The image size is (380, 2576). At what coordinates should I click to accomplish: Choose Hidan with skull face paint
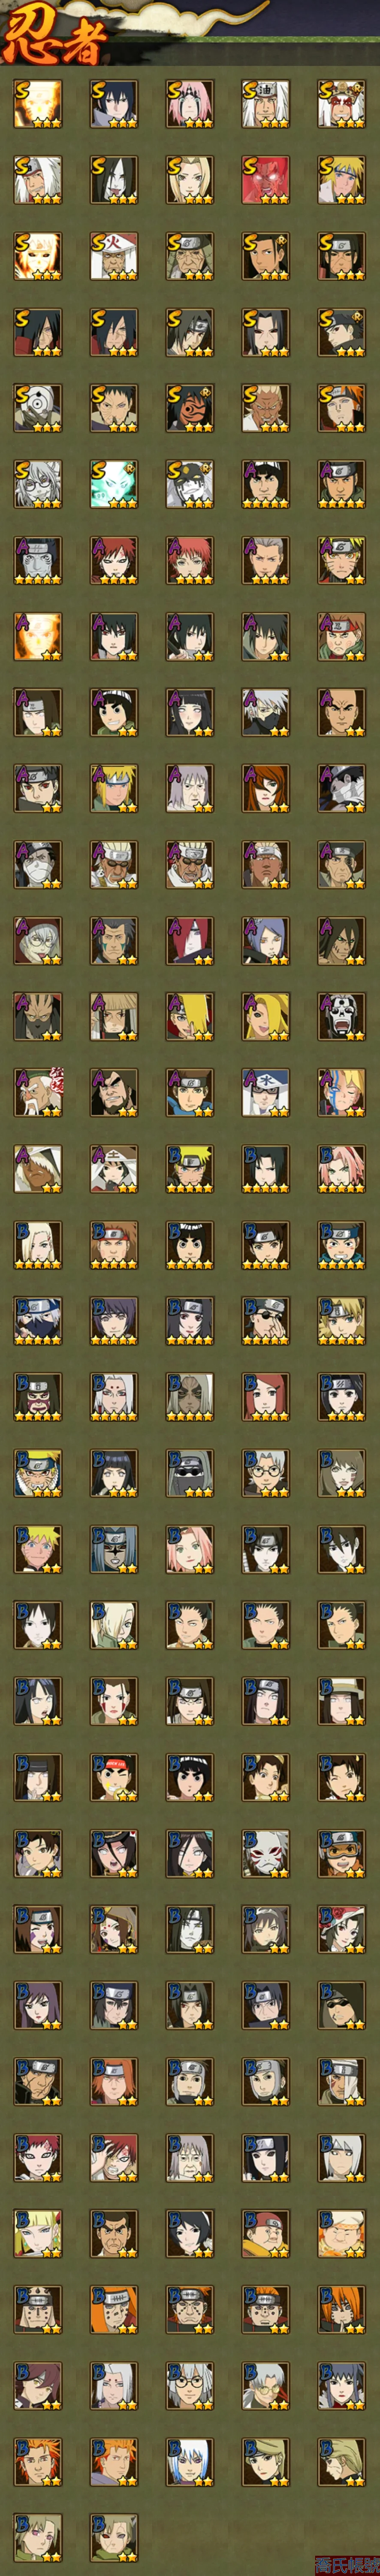point(341,1016)
